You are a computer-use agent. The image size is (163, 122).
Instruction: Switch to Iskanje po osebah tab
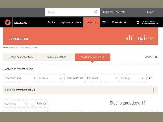coord(57,57)
